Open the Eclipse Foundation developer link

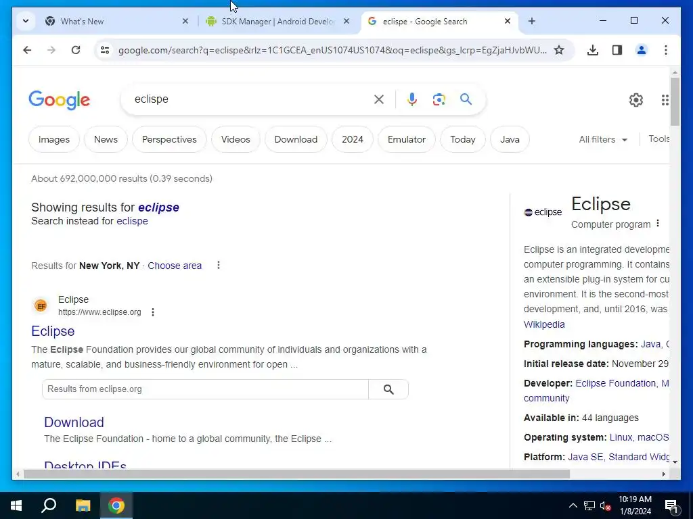[615, 383]
